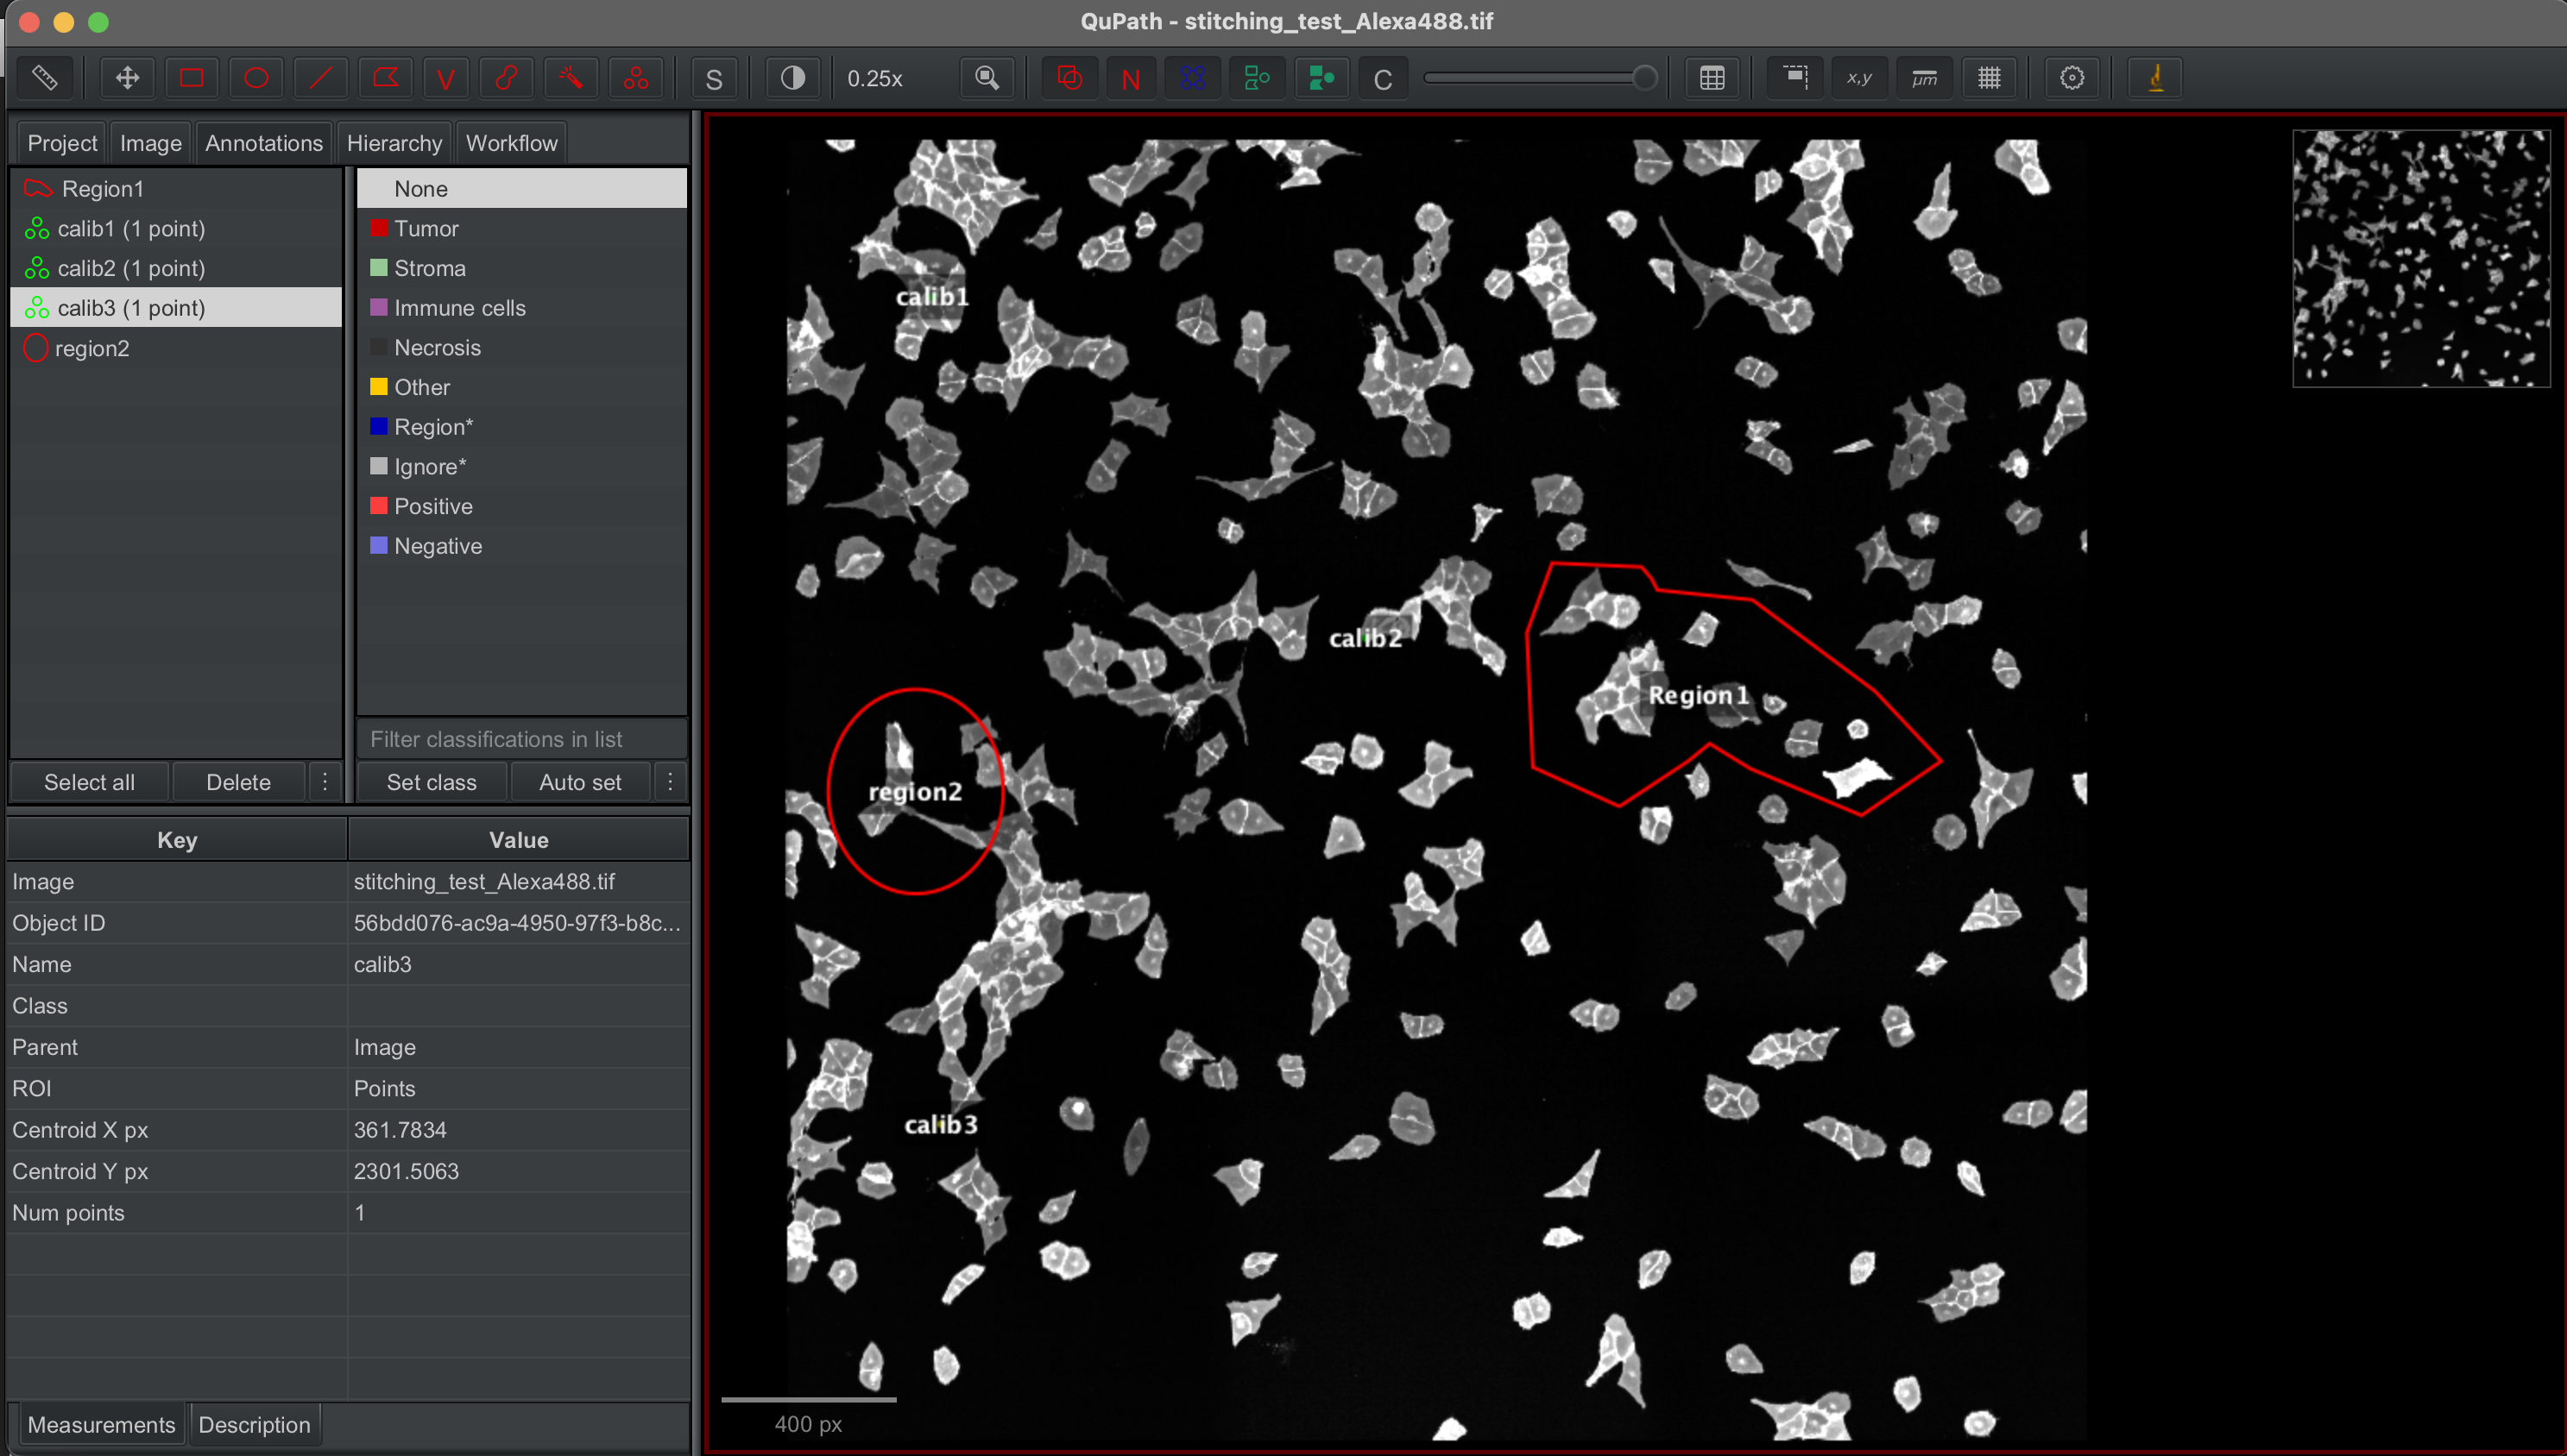The width and height of the screenshot is (2567, 1456).
Task: Choose the Region* class
Action: [521, 427]
